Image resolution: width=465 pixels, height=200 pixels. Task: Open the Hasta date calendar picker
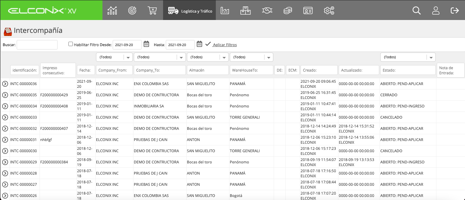pyautogui.click(x=199, y=44)
